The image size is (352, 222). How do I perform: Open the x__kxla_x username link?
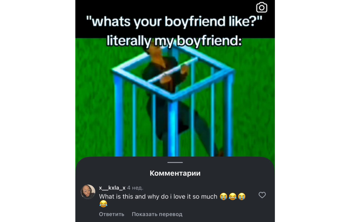tap(112, 188)
